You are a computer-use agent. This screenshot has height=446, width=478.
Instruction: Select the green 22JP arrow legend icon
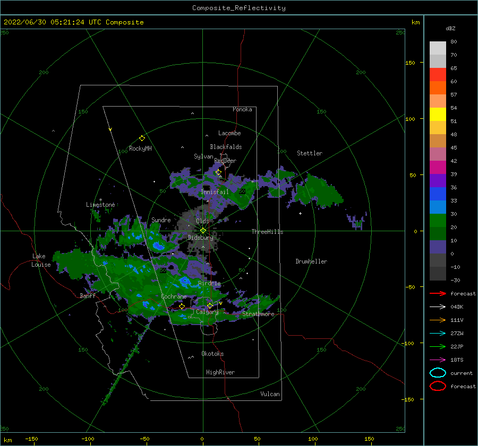point(438,346)
